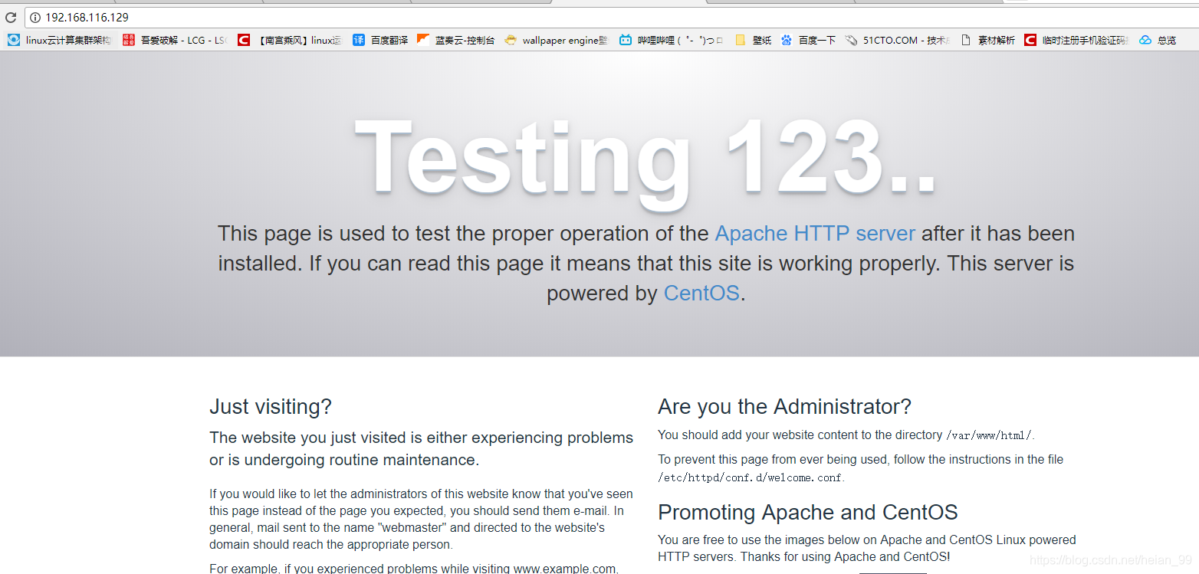Open the 百度翻译 bookmark
This screenshot has width=1199, height=574.
380,40
